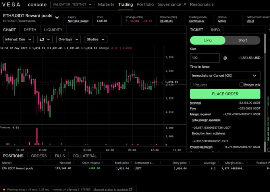Expand the Time in force dropdown

pos(225,76)
